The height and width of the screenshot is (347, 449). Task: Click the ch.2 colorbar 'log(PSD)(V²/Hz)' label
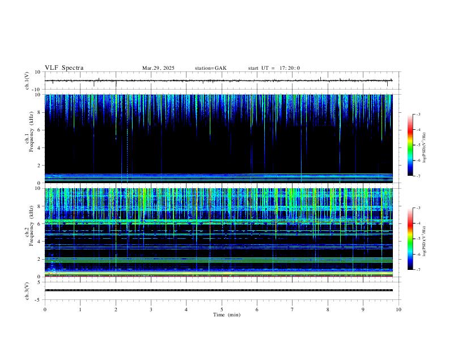[424, 242]
